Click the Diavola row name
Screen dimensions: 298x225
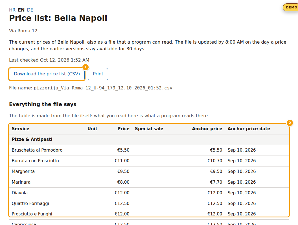[x=19, y=193]
